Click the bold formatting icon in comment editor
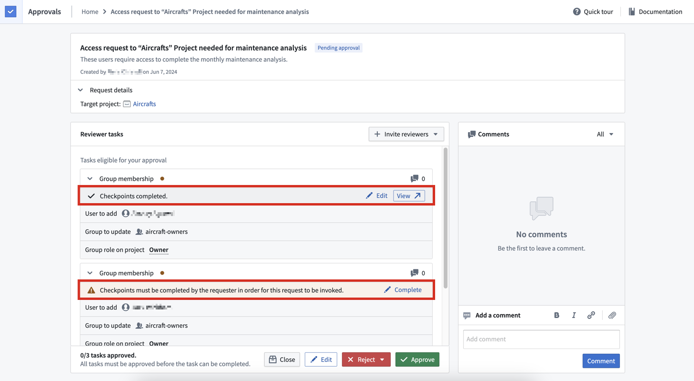The height and width of the screenshot is (381, 694). click(556, 315)
